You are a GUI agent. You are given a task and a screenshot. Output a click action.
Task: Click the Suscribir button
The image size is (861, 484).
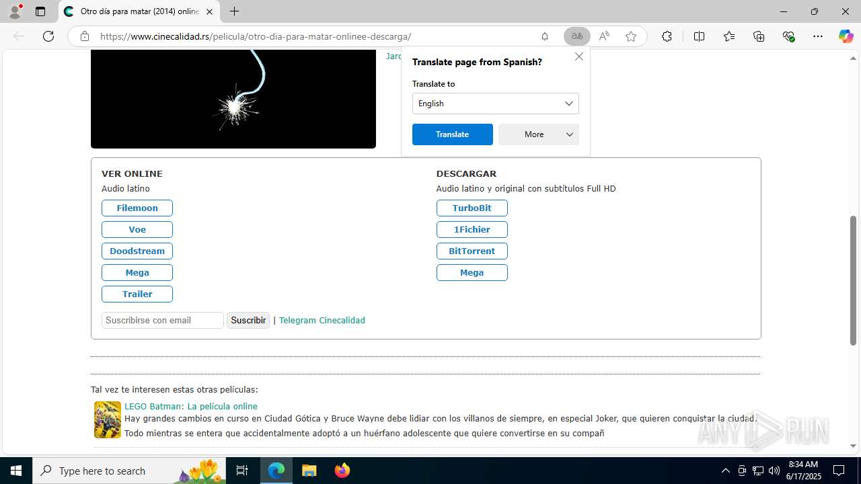[248, 320]
